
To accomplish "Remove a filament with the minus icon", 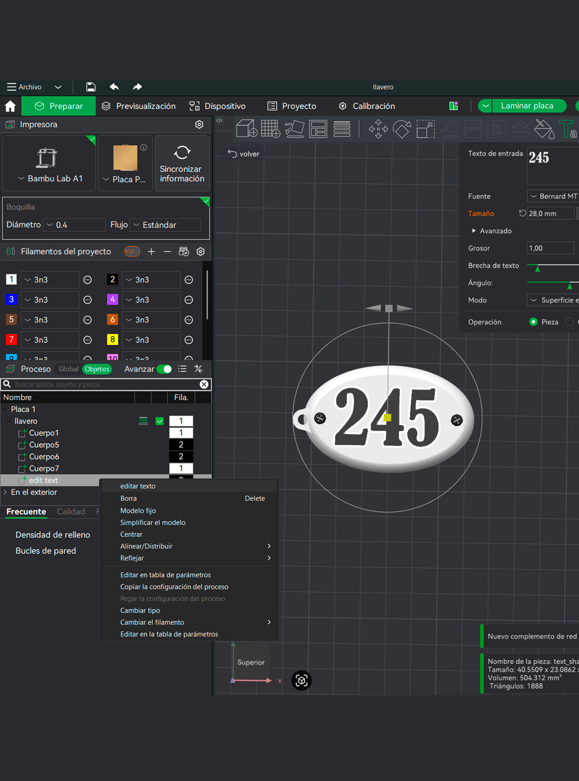I will point(167,252).
